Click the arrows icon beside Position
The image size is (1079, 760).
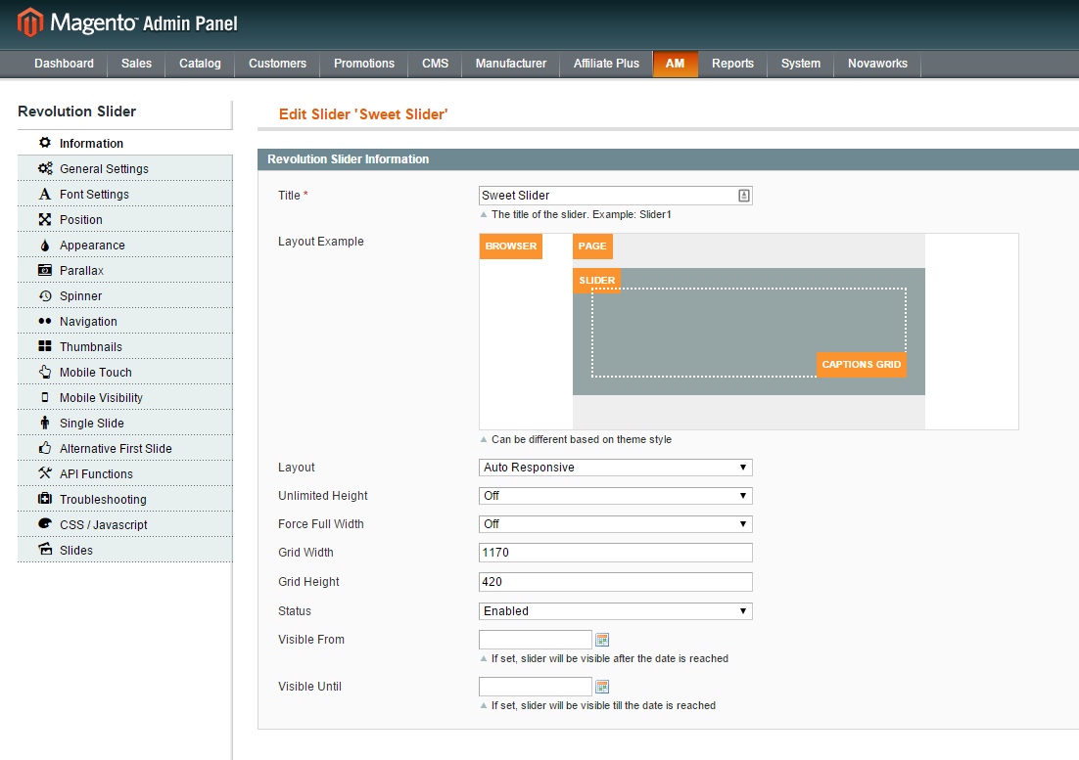pyautogui.click(x=45, y=219)
